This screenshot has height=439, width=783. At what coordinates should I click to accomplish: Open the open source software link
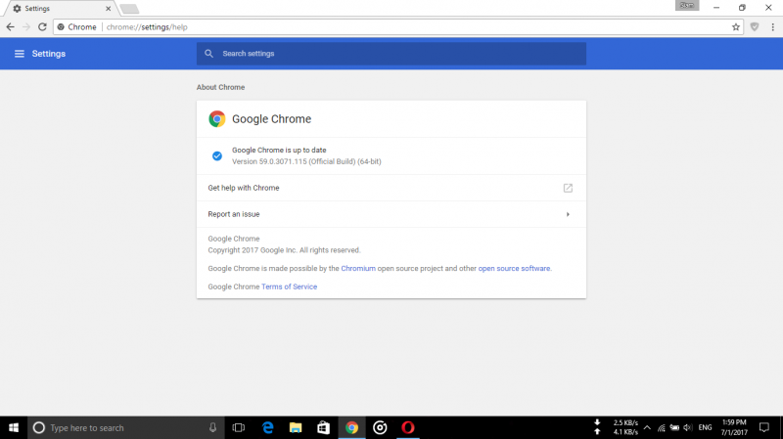click(515, 269)
